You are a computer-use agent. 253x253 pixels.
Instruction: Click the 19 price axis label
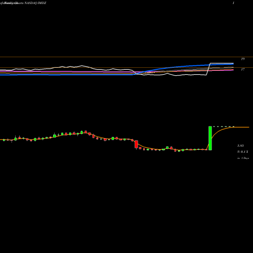[243, 59]
